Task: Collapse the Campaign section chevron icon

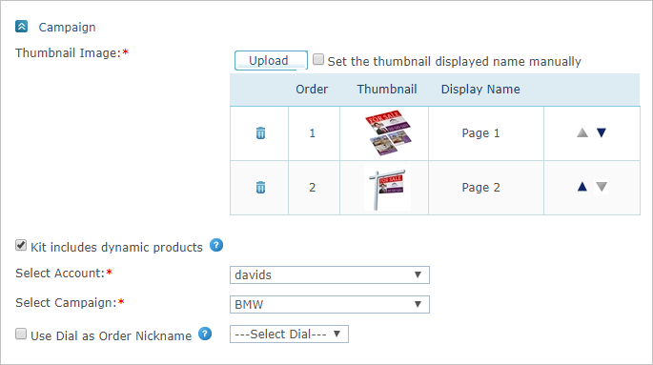Action: 21,27
